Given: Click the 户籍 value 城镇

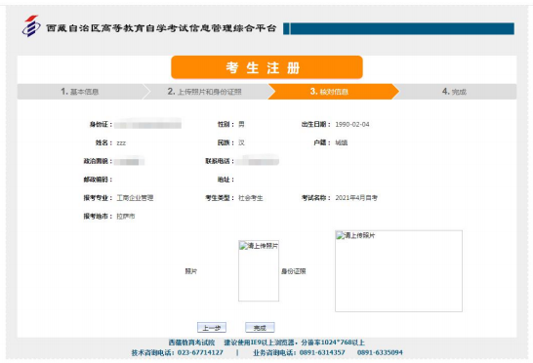Looking at the screenshot, I should [x=342, y=142].
